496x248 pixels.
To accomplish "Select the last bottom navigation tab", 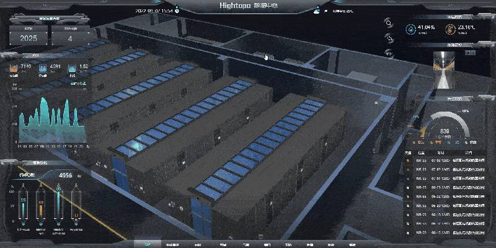I will tap(353, 244).
